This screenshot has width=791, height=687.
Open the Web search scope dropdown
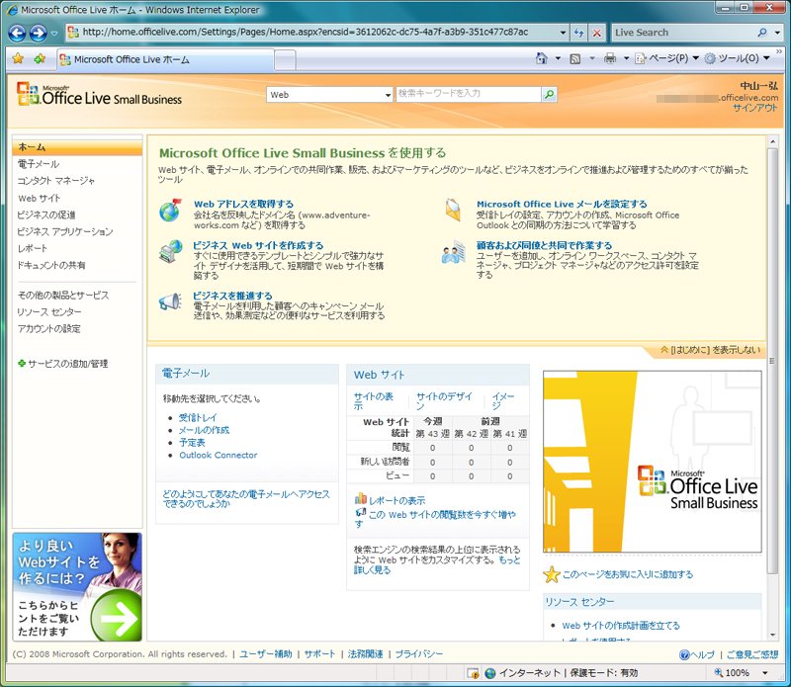click(388, 95)
